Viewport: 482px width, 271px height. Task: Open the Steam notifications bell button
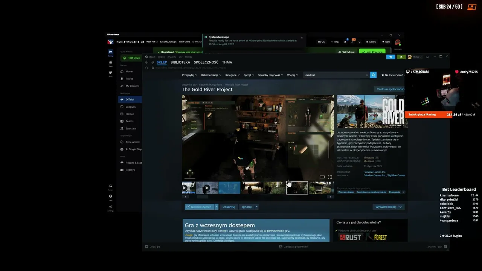[x=401, y=57]
